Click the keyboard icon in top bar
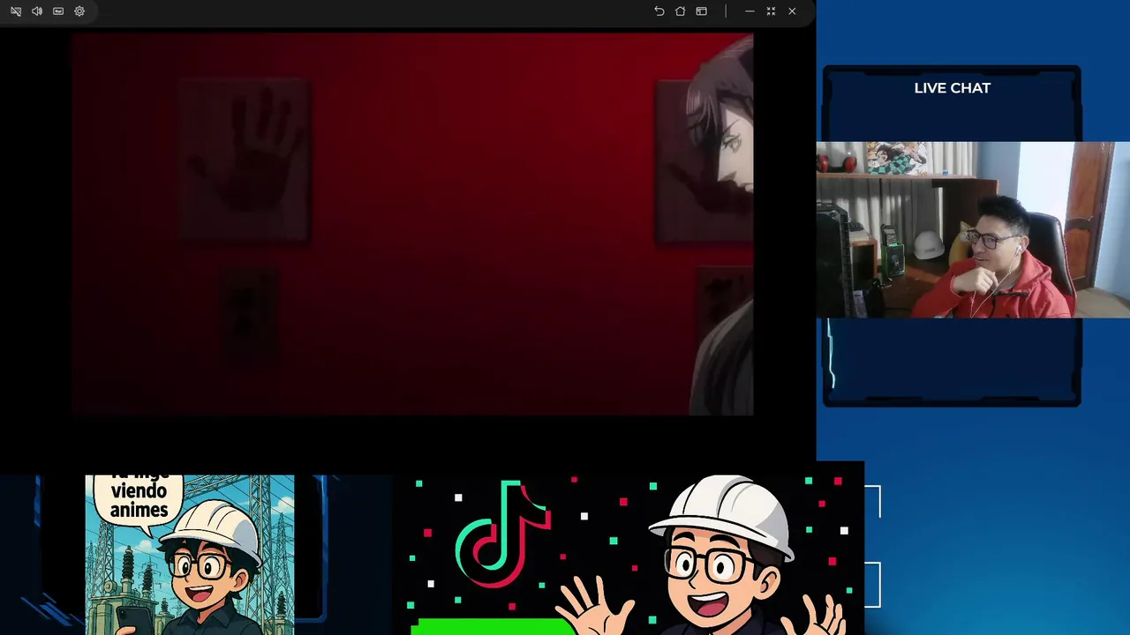The width and height of the screenshot is (1130, 635). [58, 11]
